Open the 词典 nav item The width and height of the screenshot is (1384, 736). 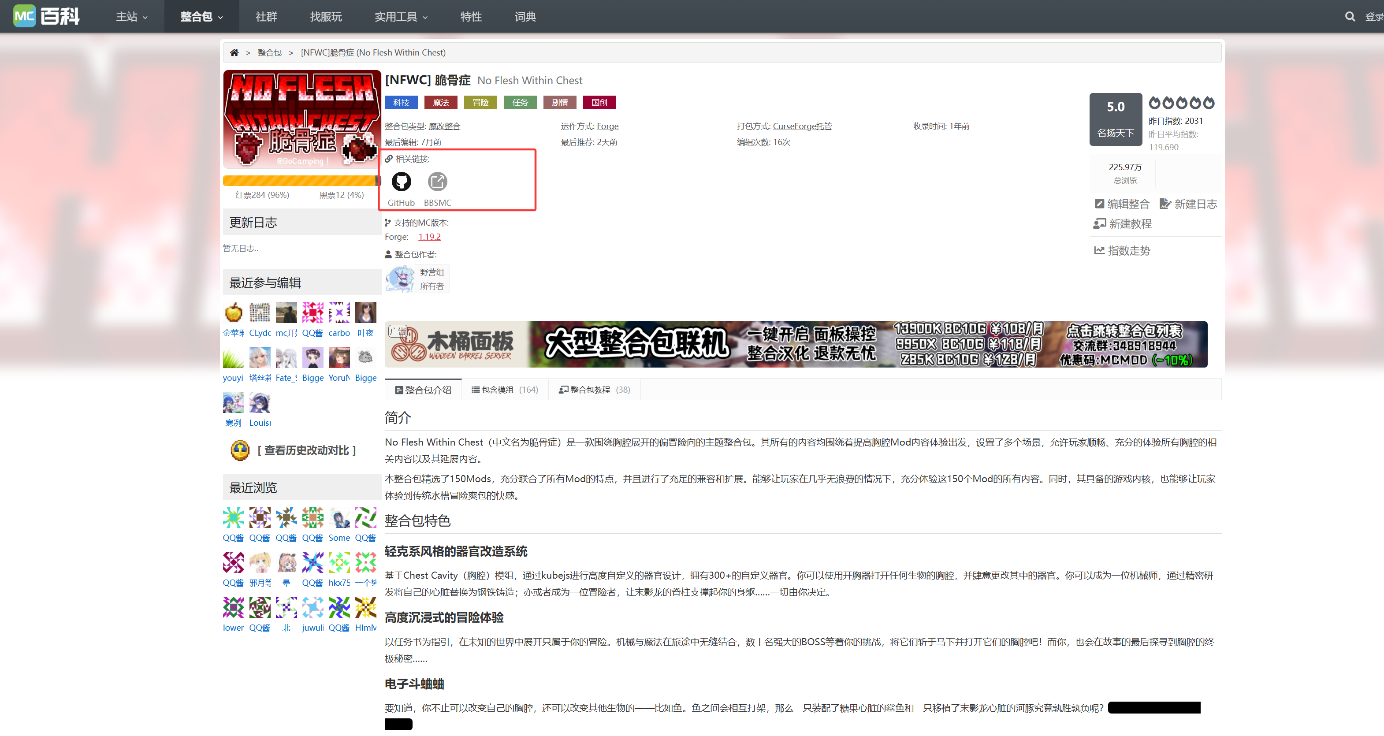pos(525,17)
